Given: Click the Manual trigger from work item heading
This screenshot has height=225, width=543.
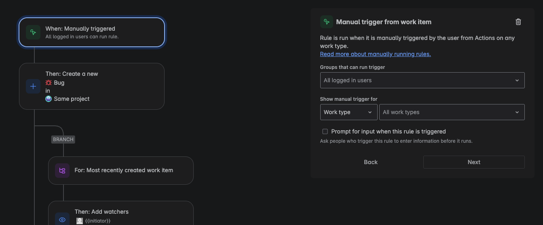Looking at the screenshot, I should pyautogui.click(x=384, y=22).
